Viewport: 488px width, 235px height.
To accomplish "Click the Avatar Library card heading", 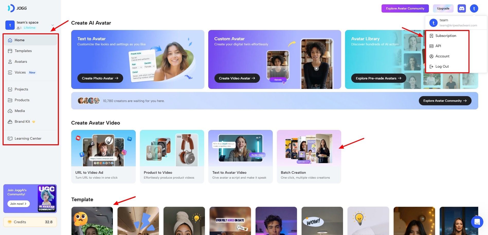I will pos(365,39).
